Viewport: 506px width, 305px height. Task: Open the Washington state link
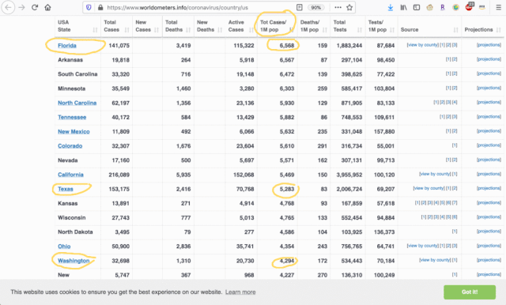74,261
